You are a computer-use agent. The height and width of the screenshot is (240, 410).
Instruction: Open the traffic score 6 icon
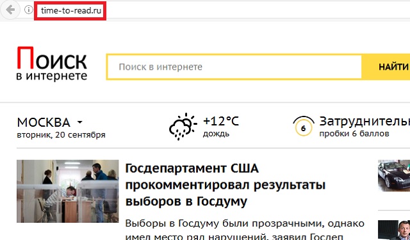[304, 126]
